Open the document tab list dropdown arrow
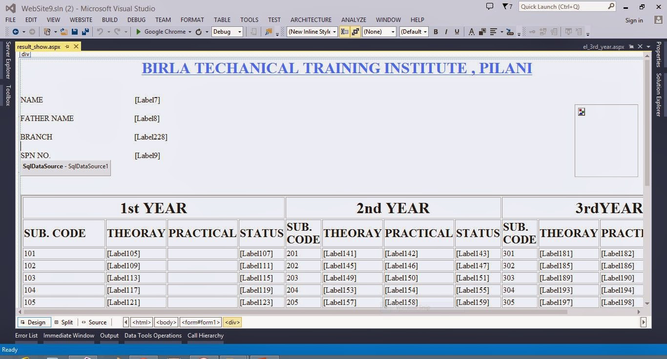 coord(648,47)
